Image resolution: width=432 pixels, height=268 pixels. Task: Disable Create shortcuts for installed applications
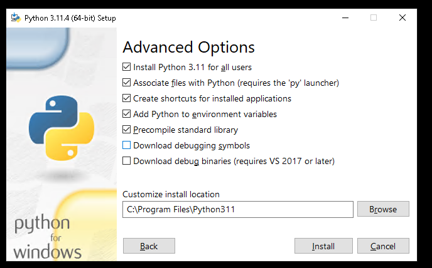(x=127, y=98)
